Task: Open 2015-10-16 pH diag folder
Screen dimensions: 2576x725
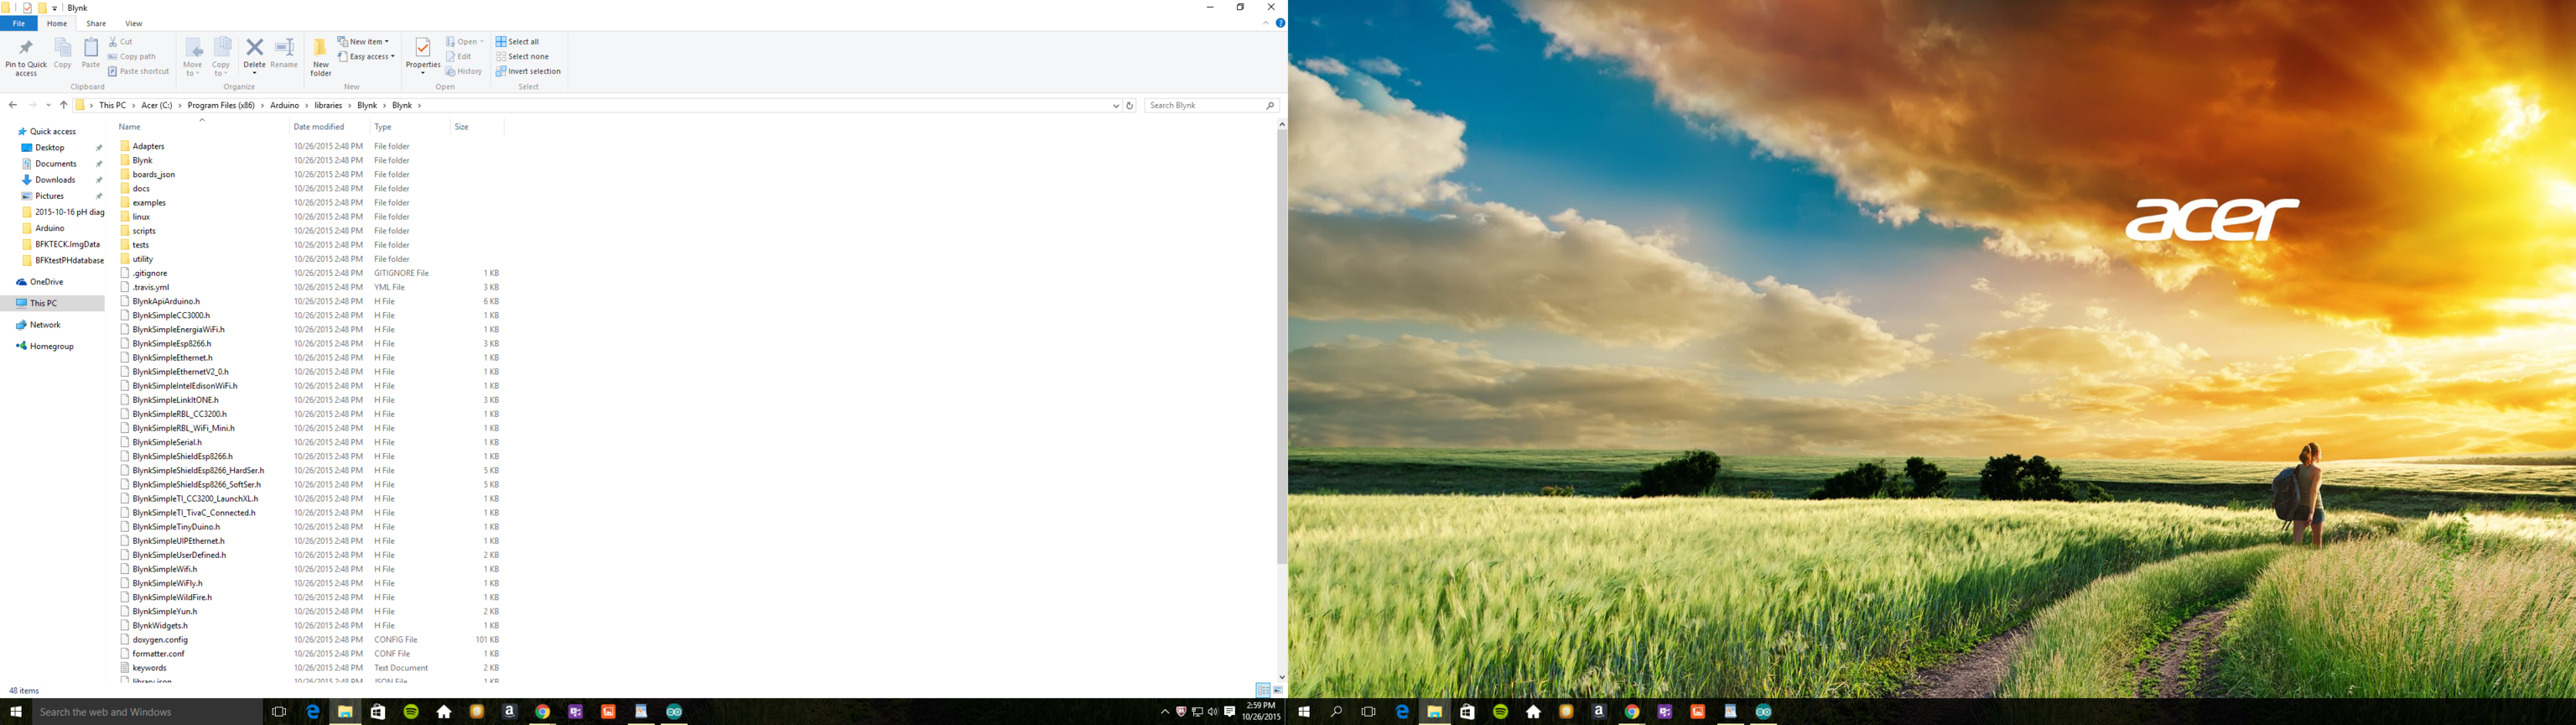Action: tap(69, 212)
